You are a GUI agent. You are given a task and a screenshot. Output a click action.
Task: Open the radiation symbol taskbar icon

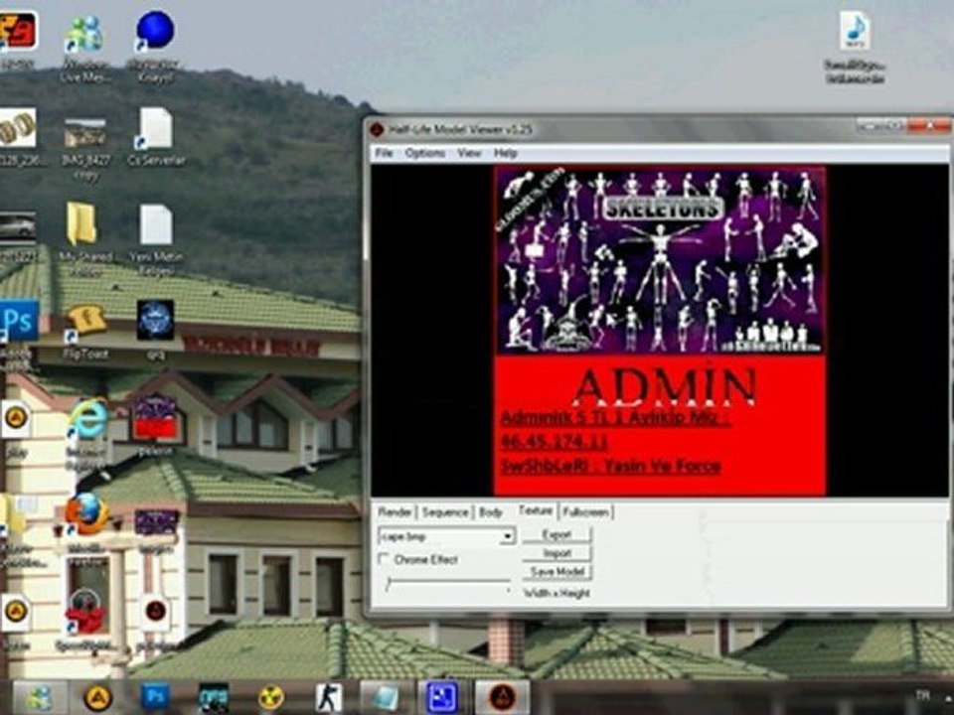pyautogui.click(x=270, y=698)
